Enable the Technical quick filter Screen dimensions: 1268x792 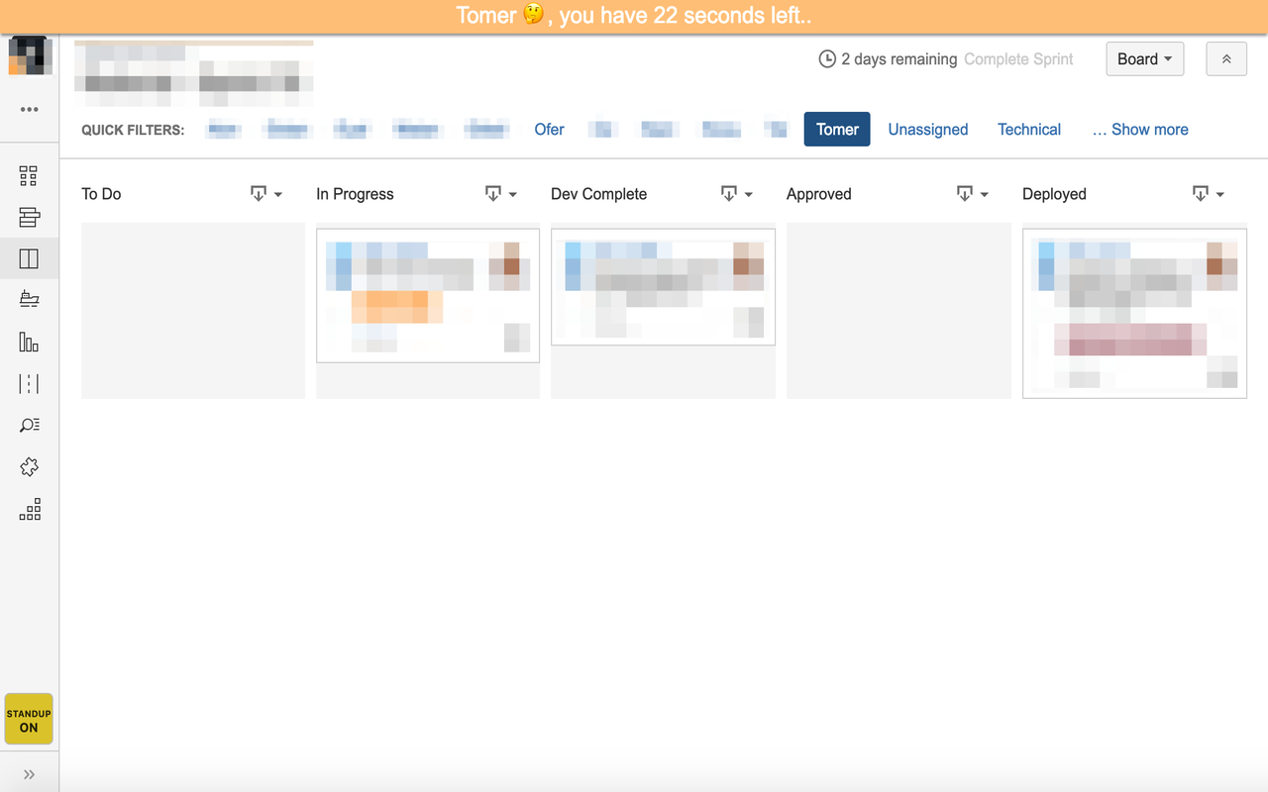tap(1029, 130)
